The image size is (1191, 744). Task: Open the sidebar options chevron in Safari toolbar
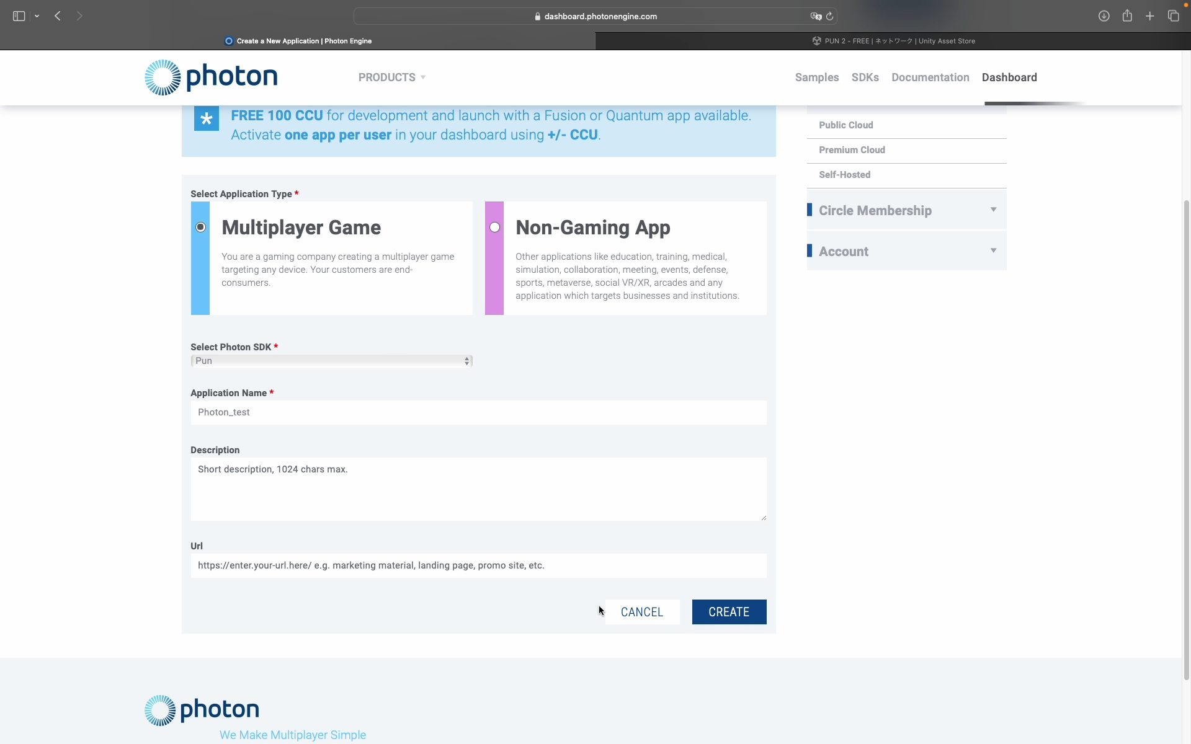coord(37,16)
